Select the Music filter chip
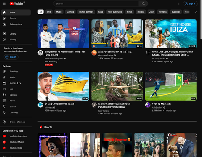Image resolution: width=202 pixels, height=157 pixels. pyautogui.click(x=59, y=12)
